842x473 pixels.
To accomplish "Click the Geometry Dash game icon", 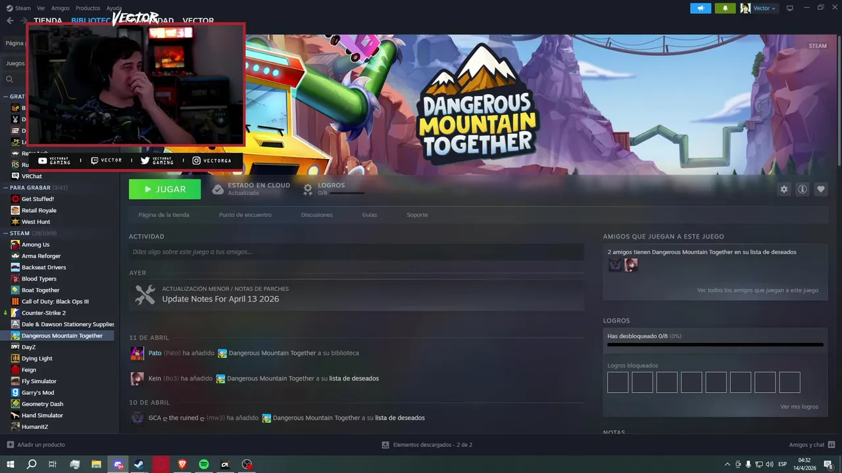I will (x=15, y=404).
